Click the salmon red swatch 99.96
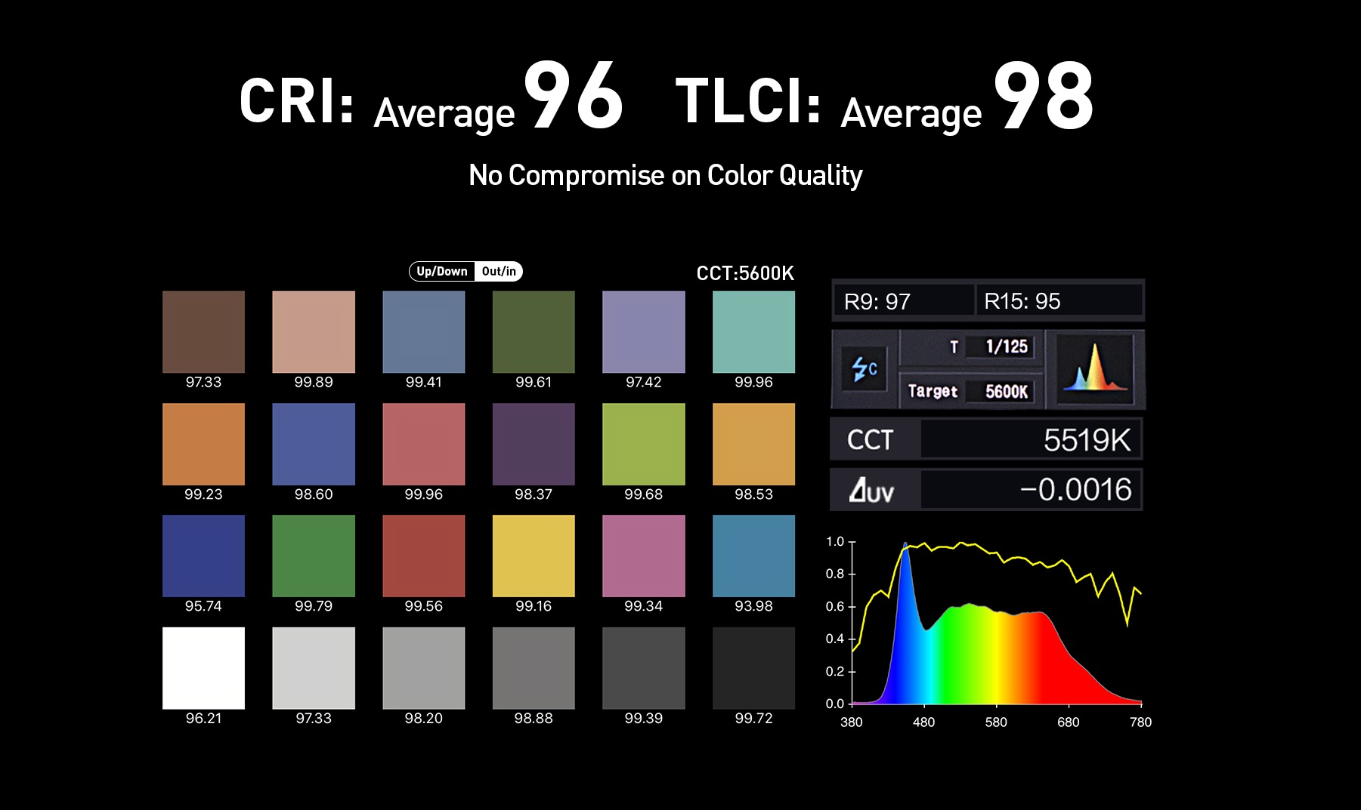This screenshot has width=1361, height=810. coord(424,444)
